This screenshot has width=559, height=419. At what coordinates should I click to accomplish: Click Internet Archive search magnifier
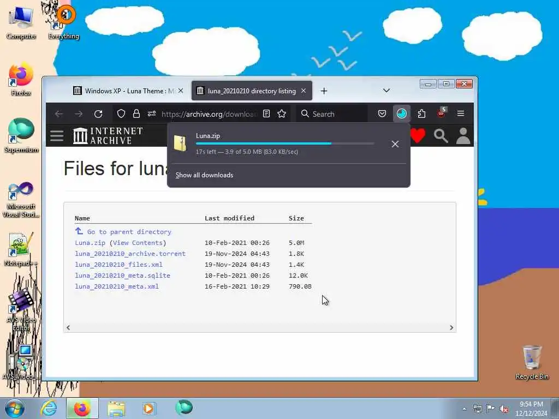coord(441,136)
